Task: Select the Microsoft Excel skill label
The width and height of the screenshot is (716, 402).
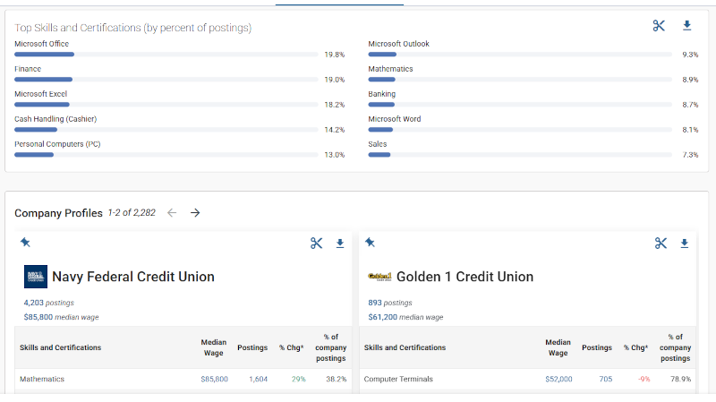Action: tap(40, 94)
